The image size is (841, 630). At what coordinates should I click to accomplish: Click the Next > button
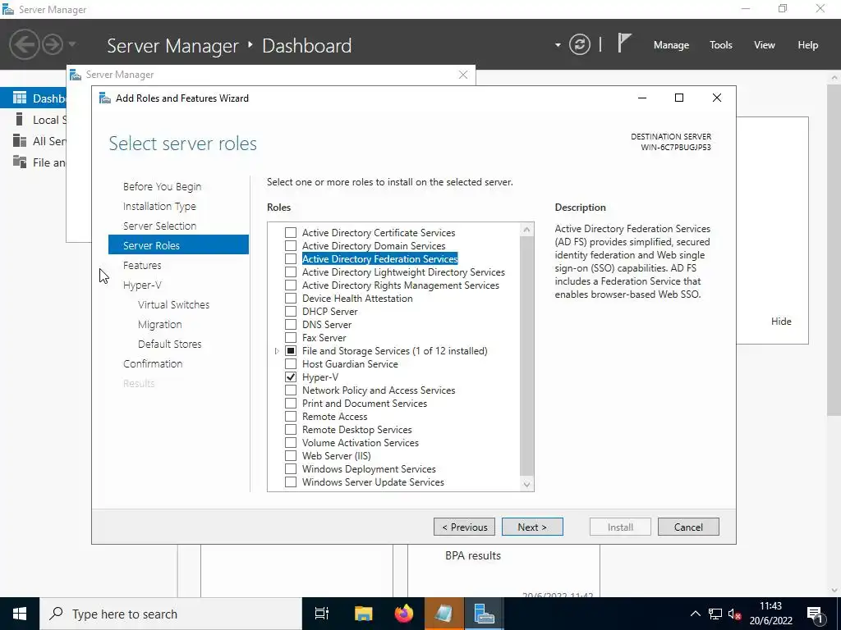click(x=532, y=527)
